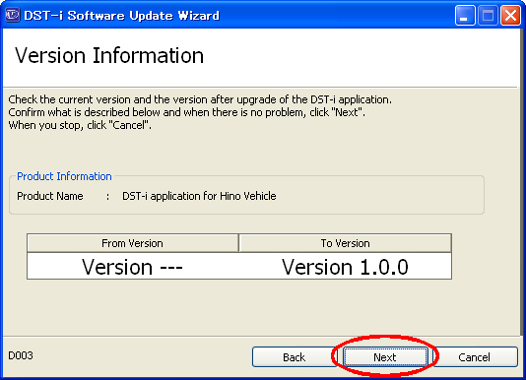Viewport: 526px width, 380px height.
Task: Click the 'When you stop, click Cancel' line
Action: tap(80, 125)
